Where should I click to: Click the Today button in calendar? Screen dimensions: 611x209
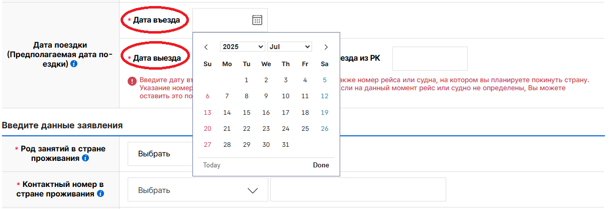212,165
